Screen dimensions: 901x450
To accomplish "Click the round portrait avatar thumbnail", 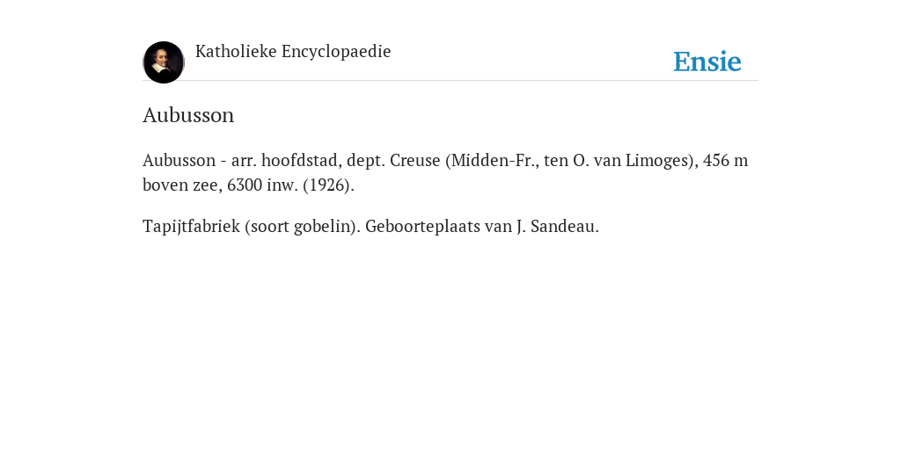I will 163,62.
